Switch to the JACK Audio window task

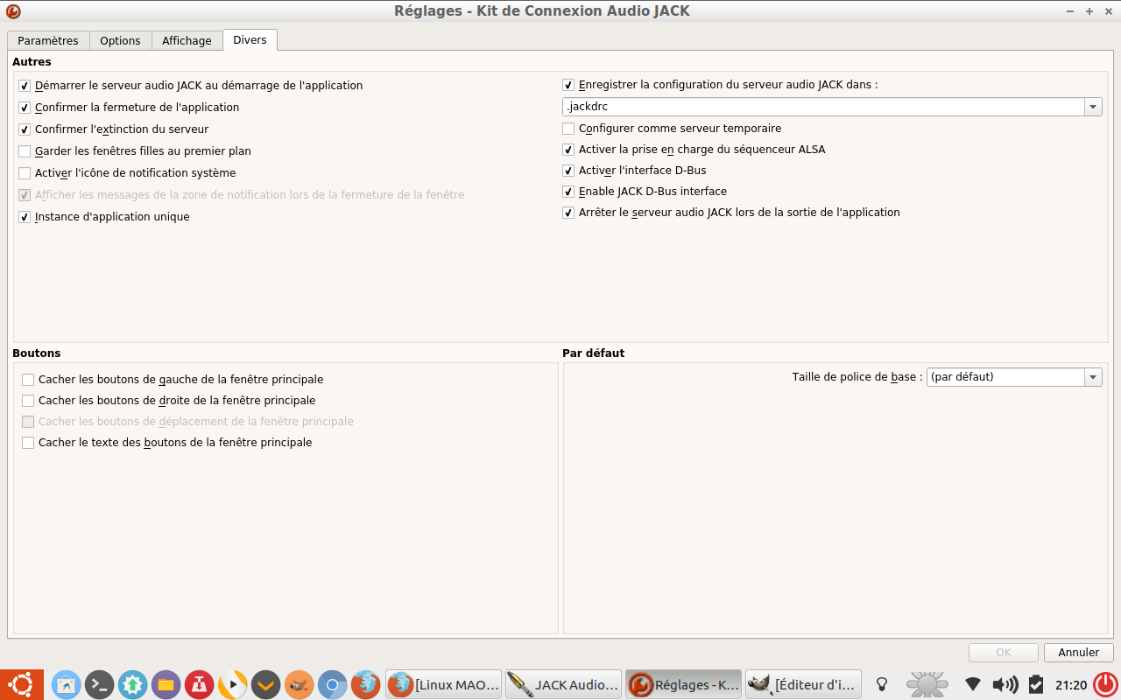coord(563,684)
